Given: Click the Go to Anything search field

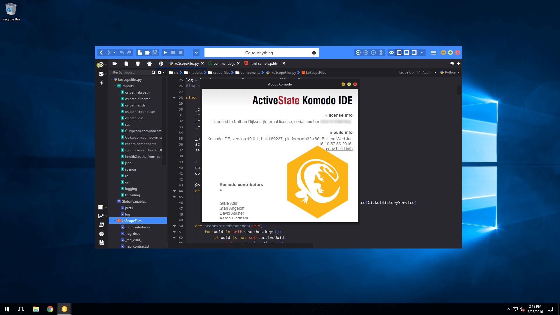Looking at the screenshot, I should click(259, 53).
